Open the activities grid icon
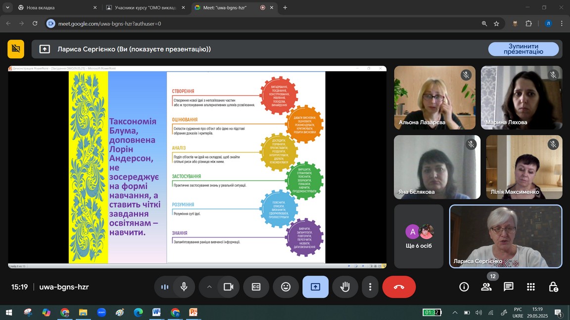This screenshot has height=320, width=570. click(531, 287)
